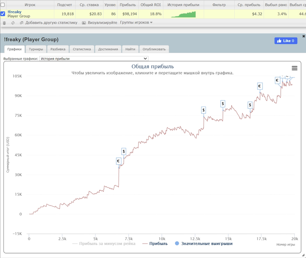Click the 19,818 count cell
Image resolution: width=306 pixels, height=258 pixels.
pos(65,14)
